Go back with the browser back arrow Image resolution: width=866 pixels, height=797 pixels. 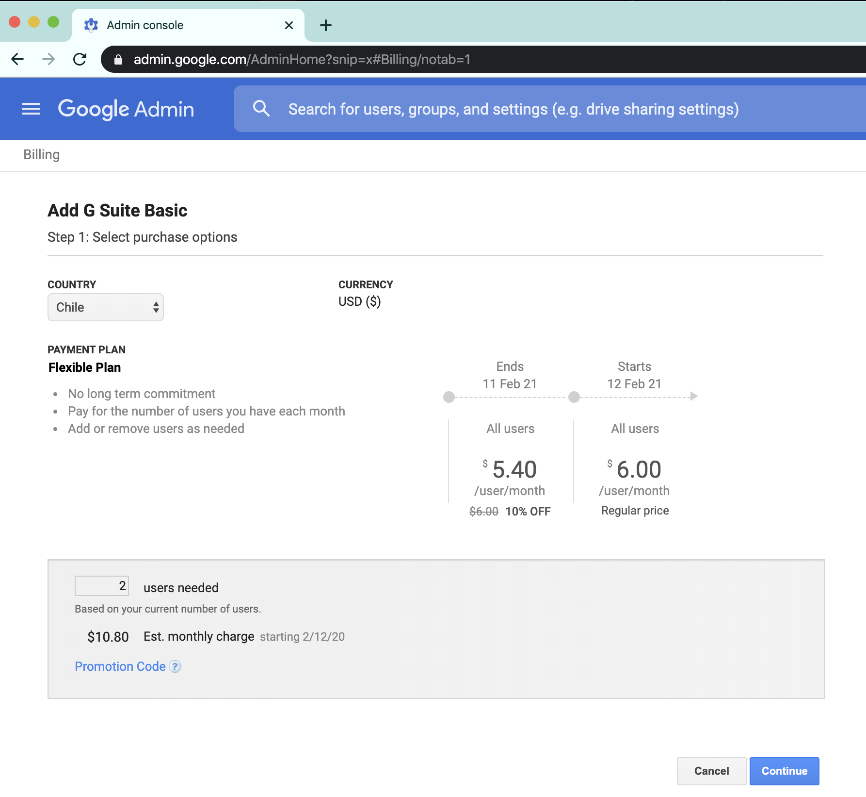click(17, 59)
